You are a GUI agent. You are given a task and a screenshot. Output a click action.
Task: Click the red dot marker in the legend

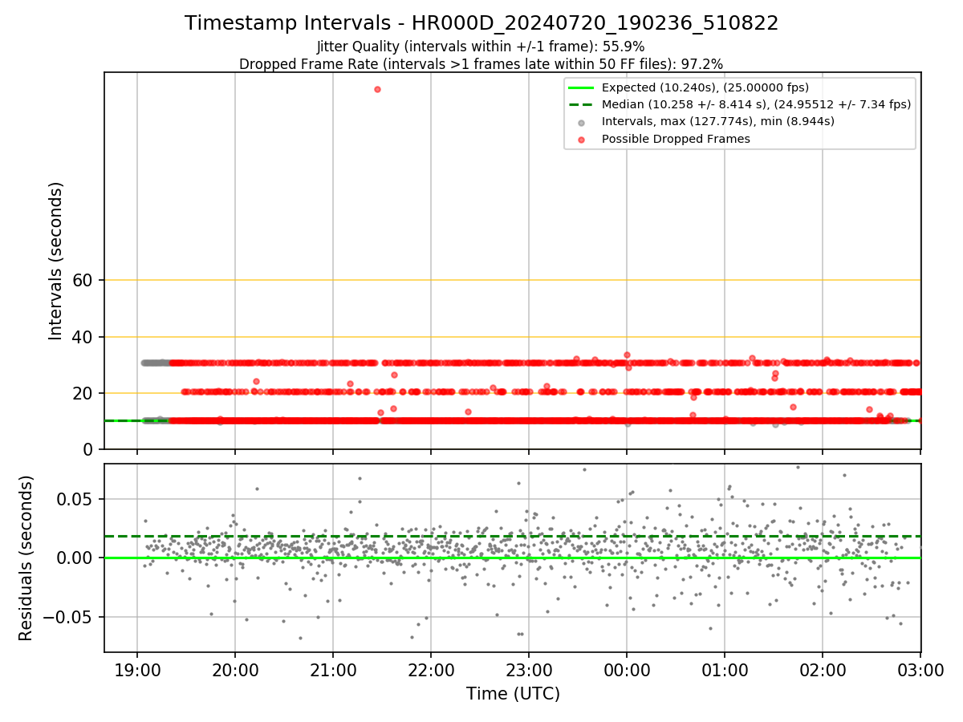(582, 139)
